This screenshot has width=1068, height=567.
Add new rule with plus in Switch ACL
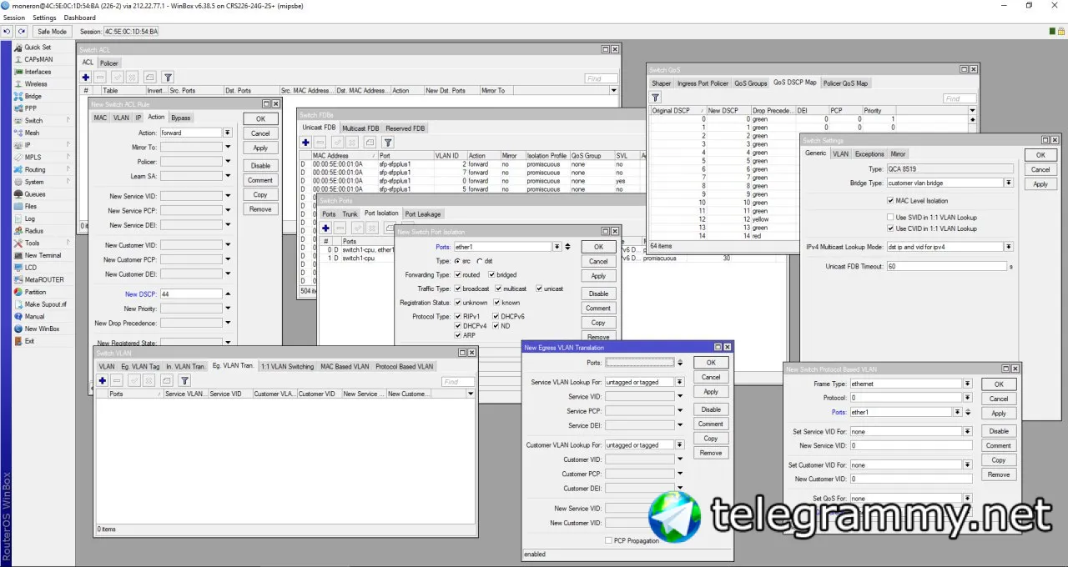click(86, 77)
